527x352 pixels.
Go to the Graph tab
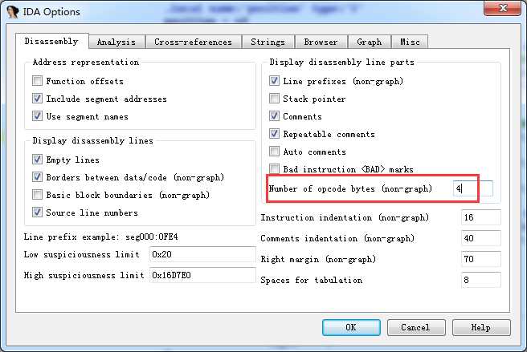click(370, 42)
